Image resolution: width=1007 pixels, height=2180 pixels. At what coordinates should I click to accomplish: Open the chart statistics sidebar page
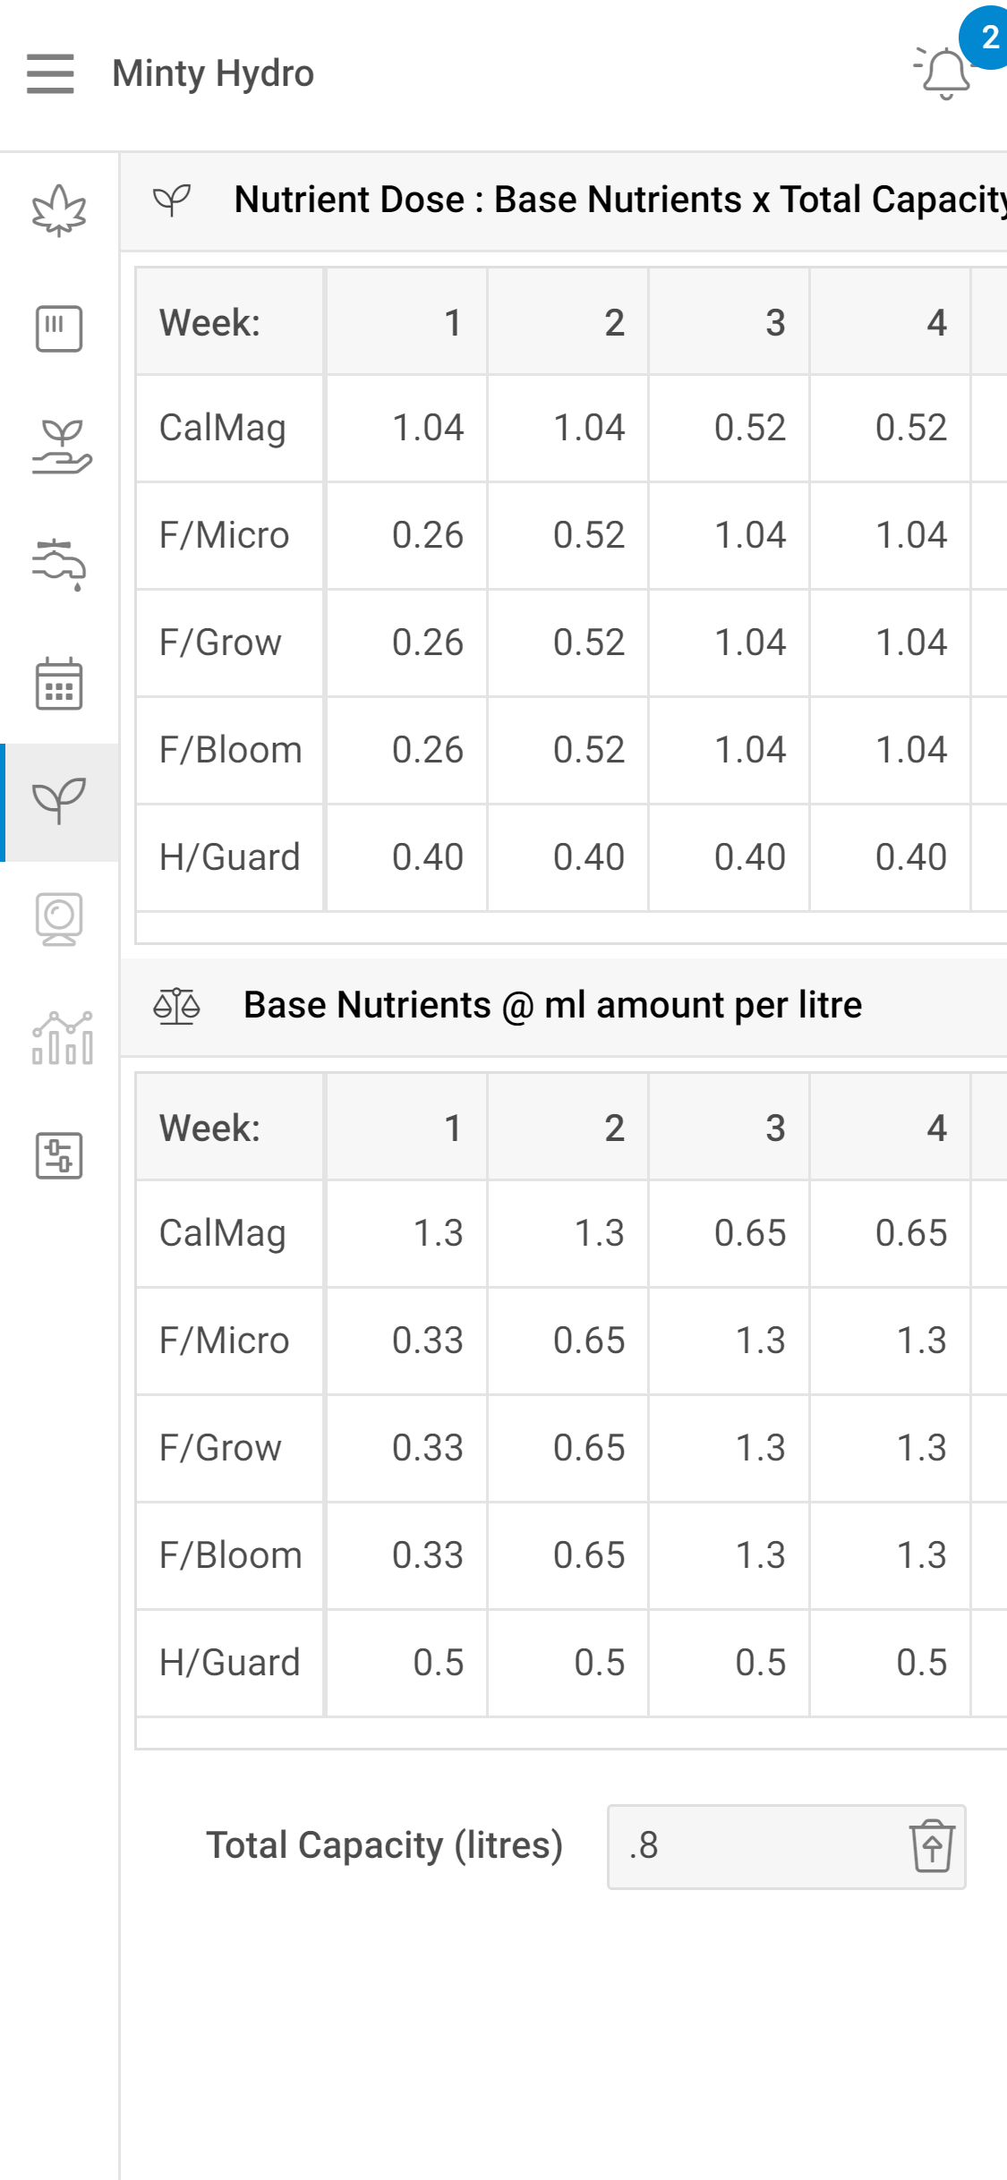click(61, 1038)
